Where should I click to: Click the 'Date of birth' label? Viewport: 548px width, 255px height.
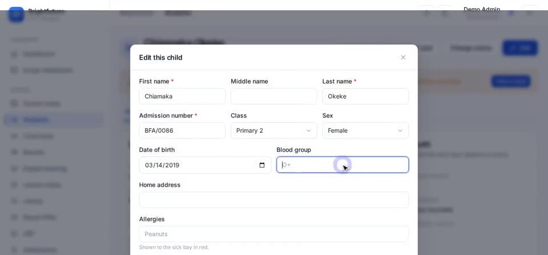pyautogui.click(x=157, y=150)
